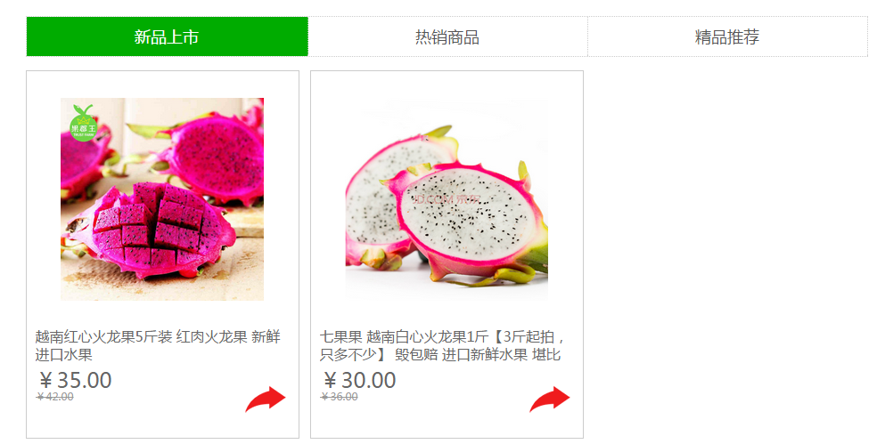Image resolution: width=885 pixels, height=444 pixels.
Task: Open the 精品推荐 tab
Action: [727, 36]
